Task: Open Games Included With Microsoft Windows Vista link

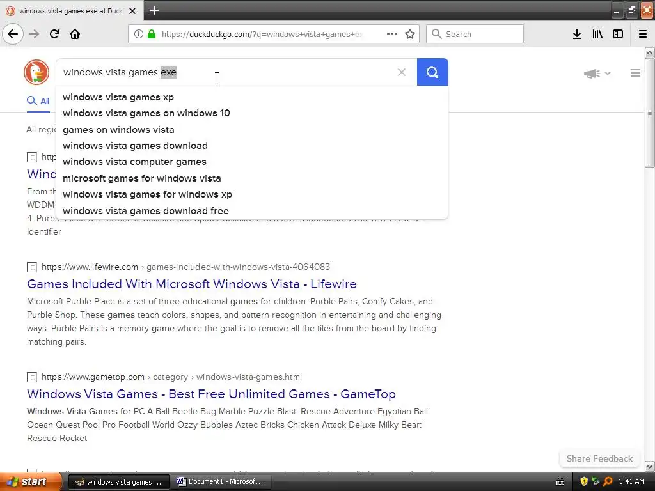Action: click(191, 284)
